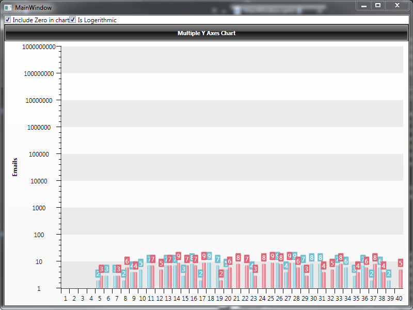This screenshot has width=413, height=310.
Task: Click the red data label 5 at category 40
Action: 401,263
